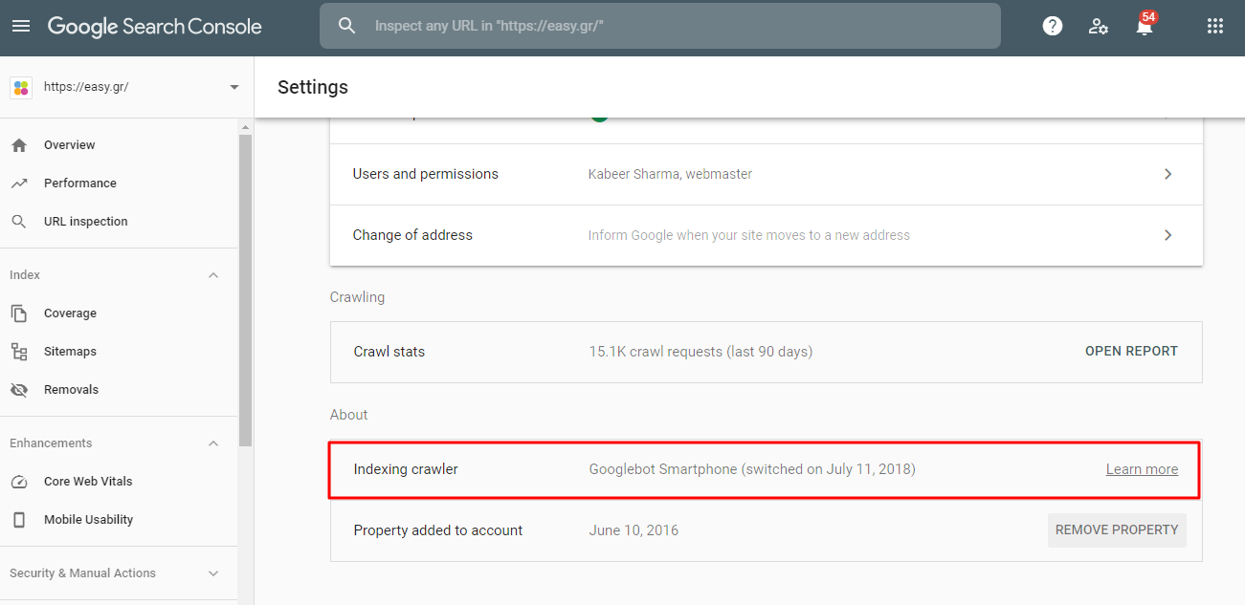Click the Mobile Usability phone icon
The width and height of the screenshot is (1245, 605).
point(19,520)
